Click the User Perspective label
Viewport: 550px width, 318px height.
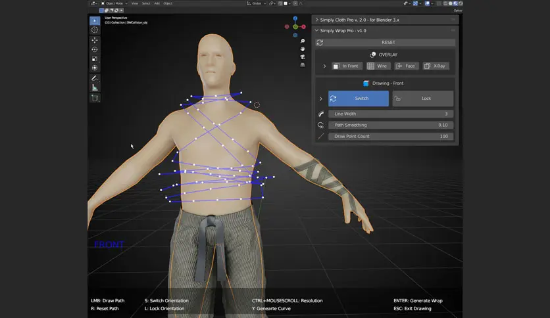pos(116,18)
